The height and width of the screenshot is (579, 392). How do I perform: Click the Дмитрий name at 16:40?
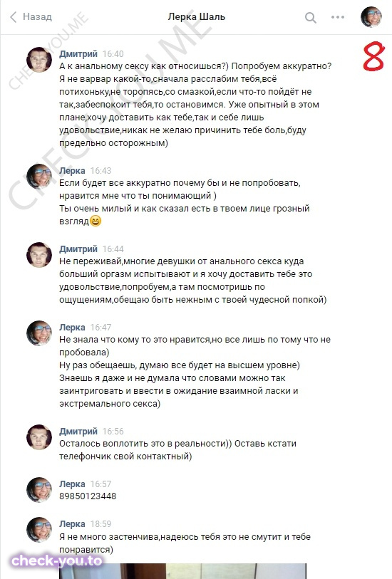(78, 54)
